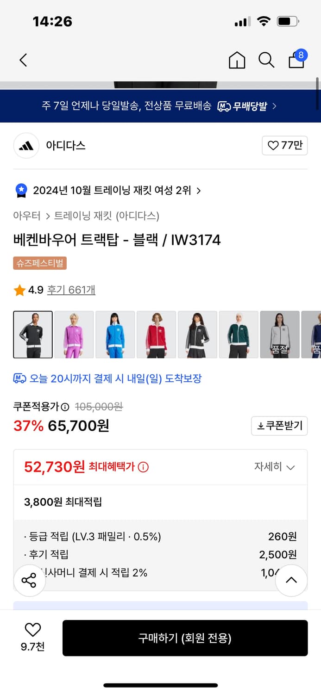Open the October training jacket ranking
This screenshot has width=321, height=694.
pyautogui.click(x=111, y=190)
